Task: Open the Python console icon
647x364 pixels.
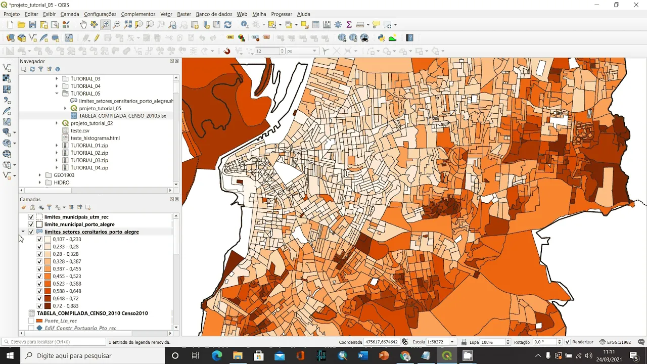Action: click(382, 38)
